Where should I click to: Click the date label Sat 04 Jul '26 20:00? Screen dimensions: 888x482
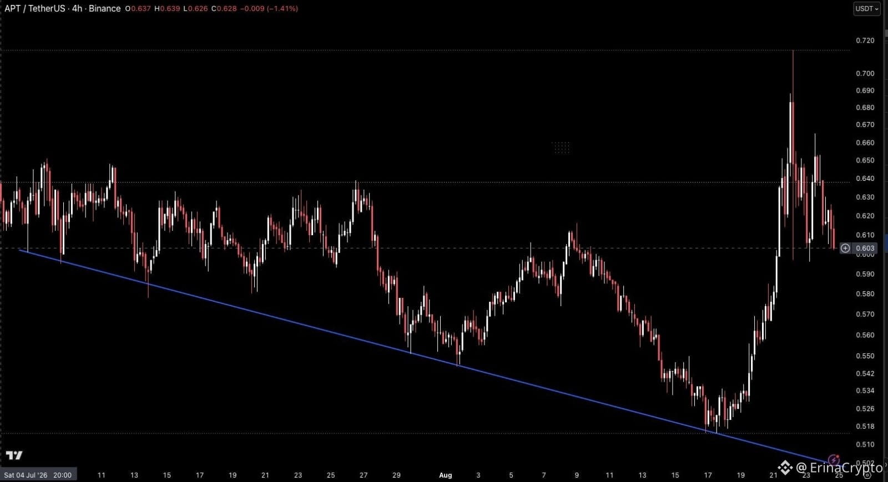pos(38,475)
